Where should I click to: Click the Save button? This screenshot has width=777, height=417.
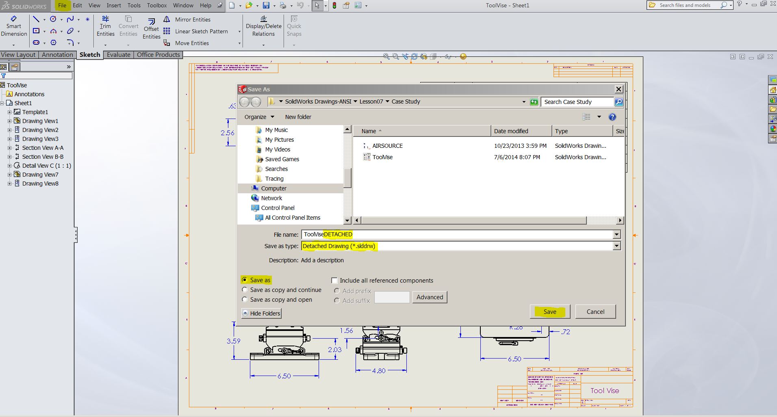(x=550, y=312)
